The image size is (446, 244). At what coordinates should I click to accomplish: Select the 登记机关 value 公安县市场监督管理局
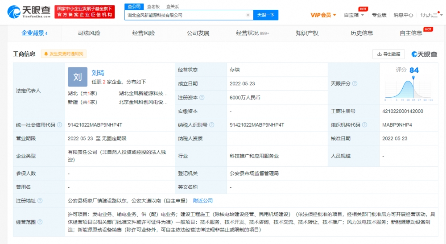click(254, 174)
